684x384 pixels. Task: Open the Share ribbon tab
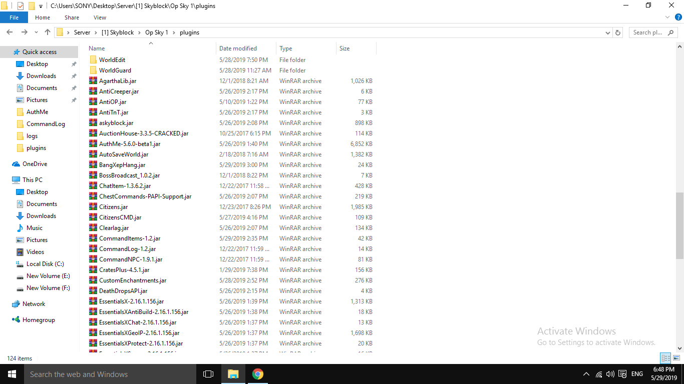[x=72, y=17]
